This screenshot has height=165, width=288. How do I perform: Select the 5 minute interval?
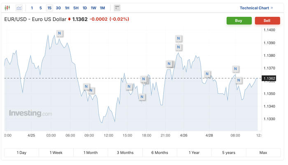pos(41,8)
